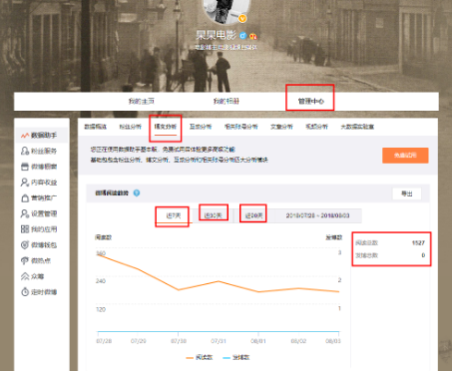
Task: Click the gold V verified badge on avatar
Action: tap(242, 19)
